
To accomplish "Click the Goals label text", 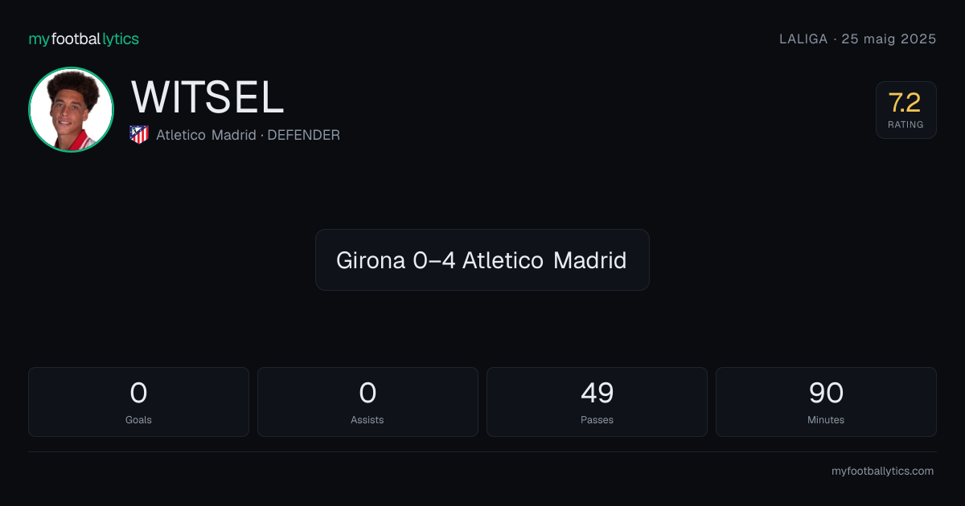I will [138, 419].
